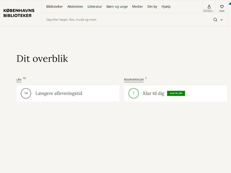231x173 pixels.
Task: Go to Københavns Biblioteker homepage via logo
Action: [19, 13]
